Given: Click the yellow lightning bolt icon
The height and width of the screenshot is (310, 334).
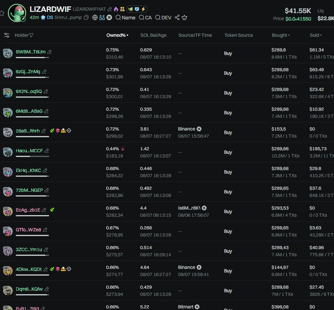Looking at the screenshot, I should coord(143,9).
